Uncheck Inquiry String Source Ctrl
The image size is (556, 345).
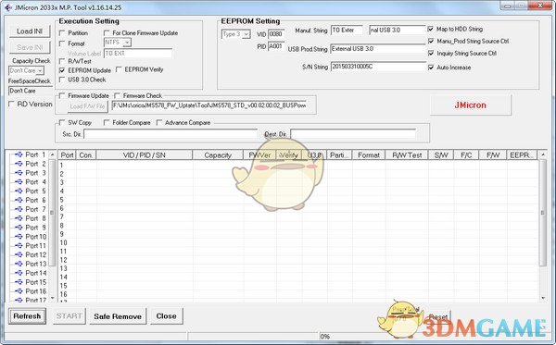(431, 53)
